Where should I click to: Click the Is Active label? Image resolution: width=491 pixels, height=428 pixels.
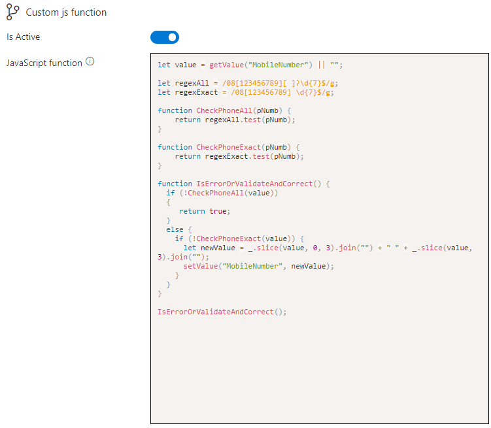pos(23,37)
